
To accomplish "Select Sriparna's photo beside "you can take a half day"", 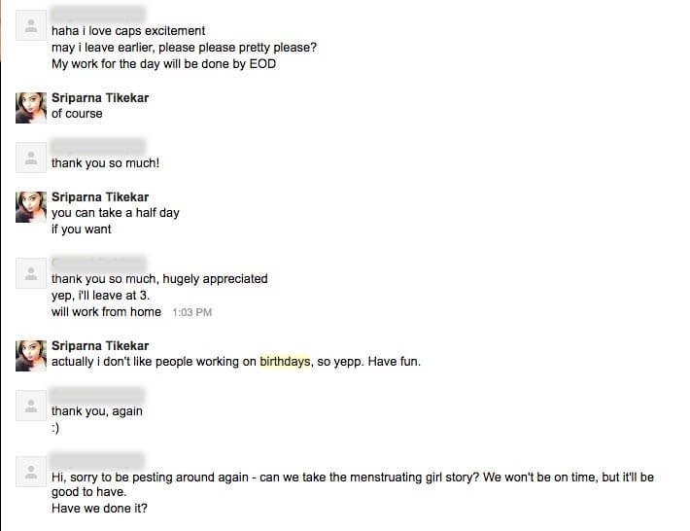I will [x=31, y=206].
